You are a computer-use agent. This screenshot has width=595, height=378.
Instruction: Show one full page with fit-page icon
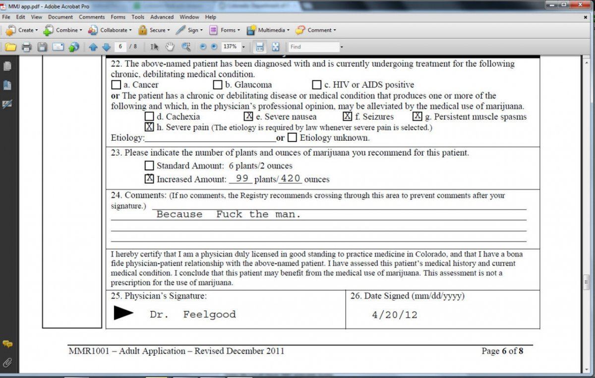click(276, 47)
